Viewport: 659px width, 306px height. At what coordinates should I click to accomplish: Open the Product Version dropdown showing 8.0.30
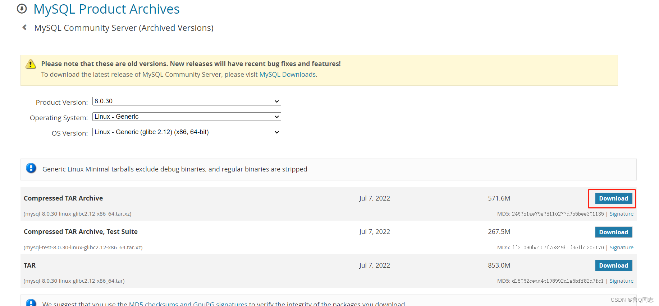(x=187, y=101)
